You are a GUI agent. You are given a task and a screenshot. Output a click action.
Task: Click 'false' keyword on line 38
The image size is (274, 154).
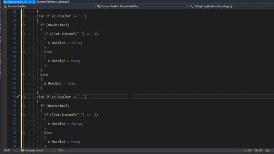[76, 43]
